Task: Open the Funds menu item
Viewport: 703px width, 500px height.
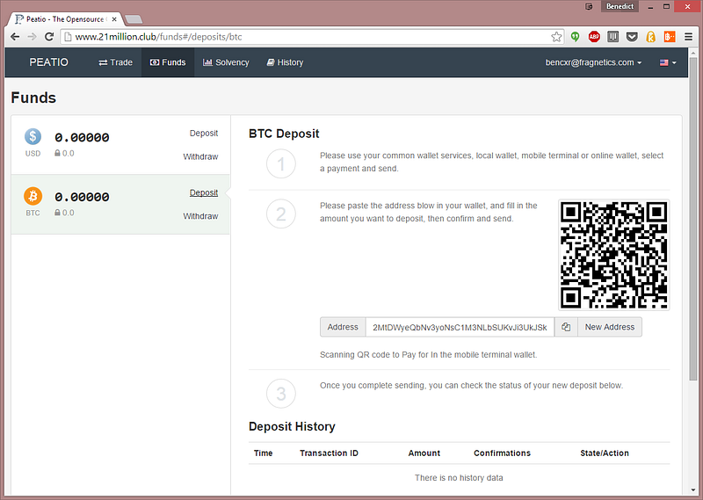Action: 168,62
